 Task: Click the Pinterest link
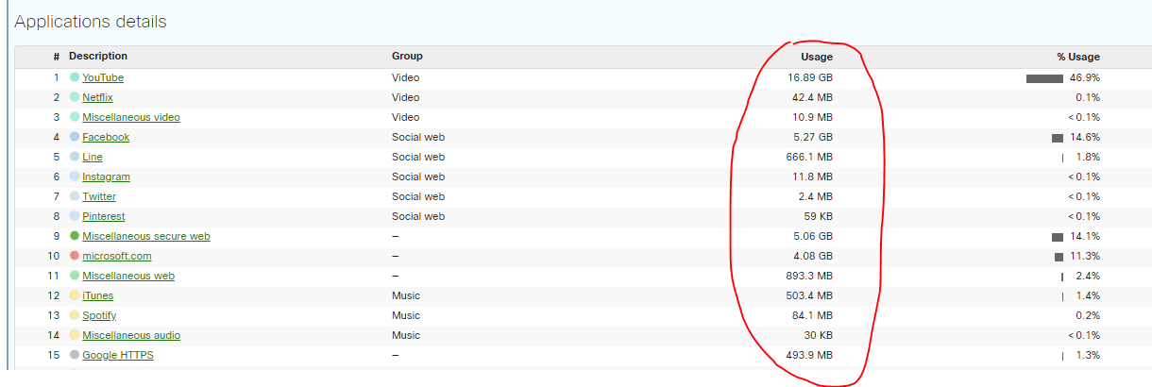coord(103,216)
